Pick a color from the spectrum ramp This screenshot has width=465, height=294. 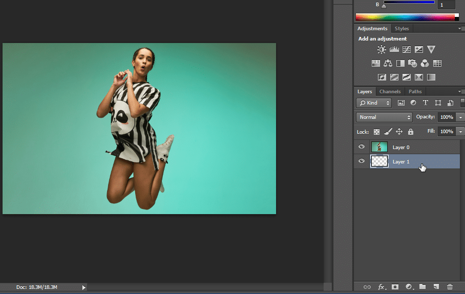(405, 17)
